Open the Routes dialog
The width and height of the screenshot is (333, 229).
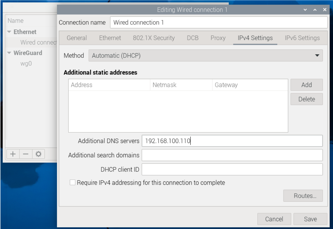coord(303,196)
